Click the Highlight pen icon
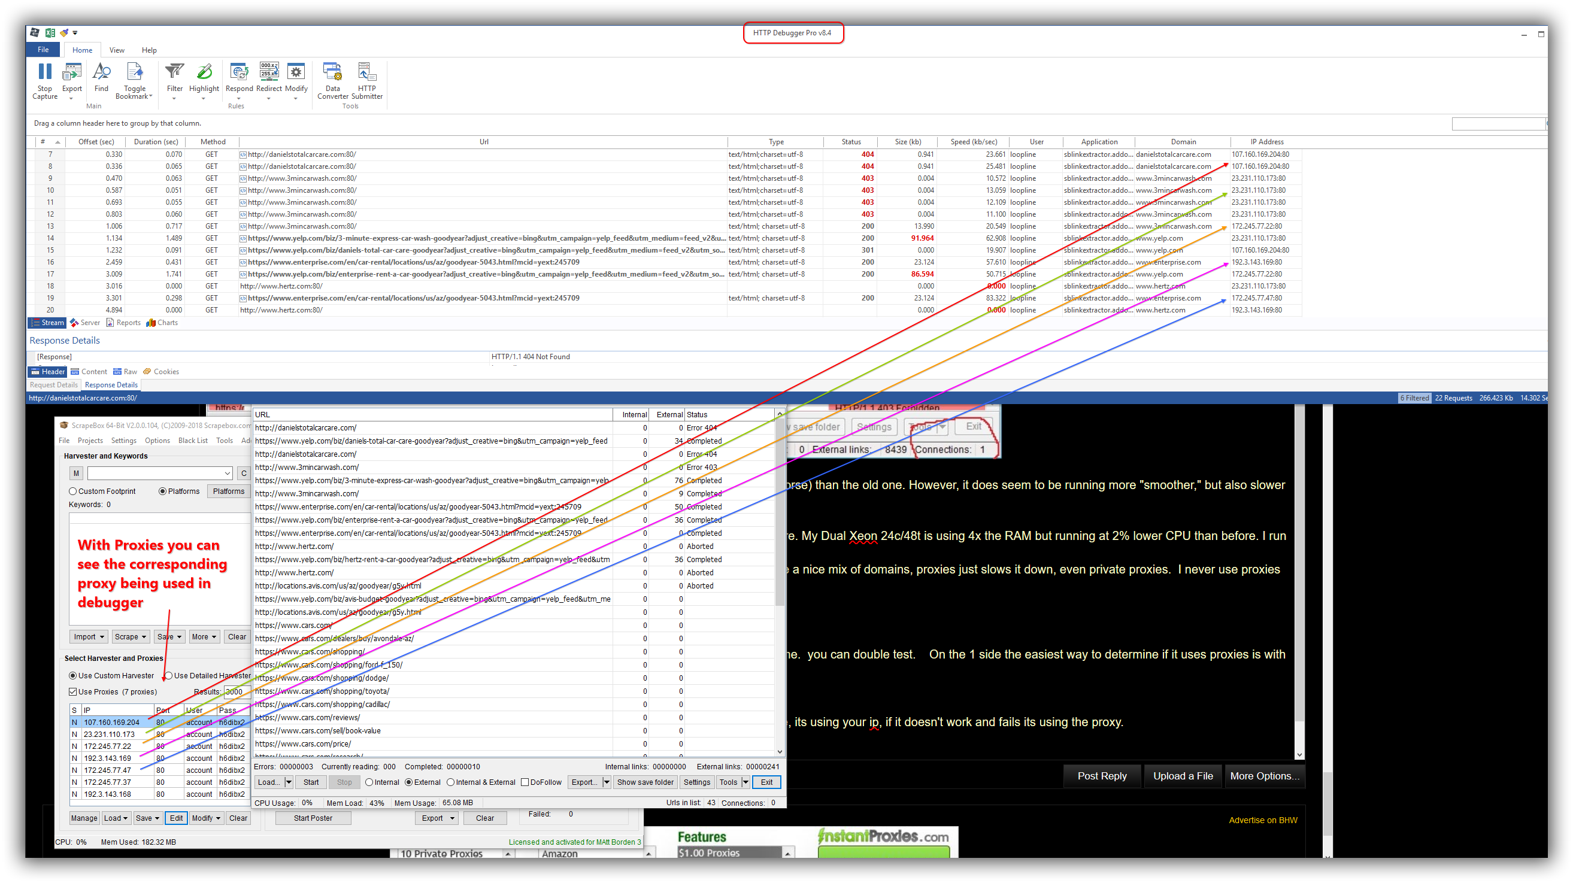The image size is (1573, 883). coord(204,72)
